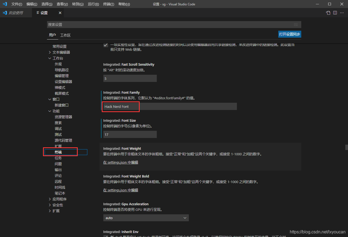Switch to the 欢迎使用 tab

pyautogui.click(x=16, y=13)
